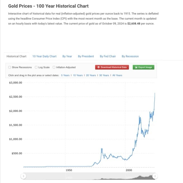This screenshot has width=183, height=183.
Task: Select the All Years range link
Action: [x=117, y=75]
